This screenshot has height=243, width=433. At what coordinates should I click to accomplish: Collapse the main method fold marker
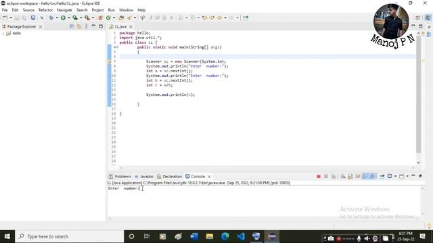point(117,47)
